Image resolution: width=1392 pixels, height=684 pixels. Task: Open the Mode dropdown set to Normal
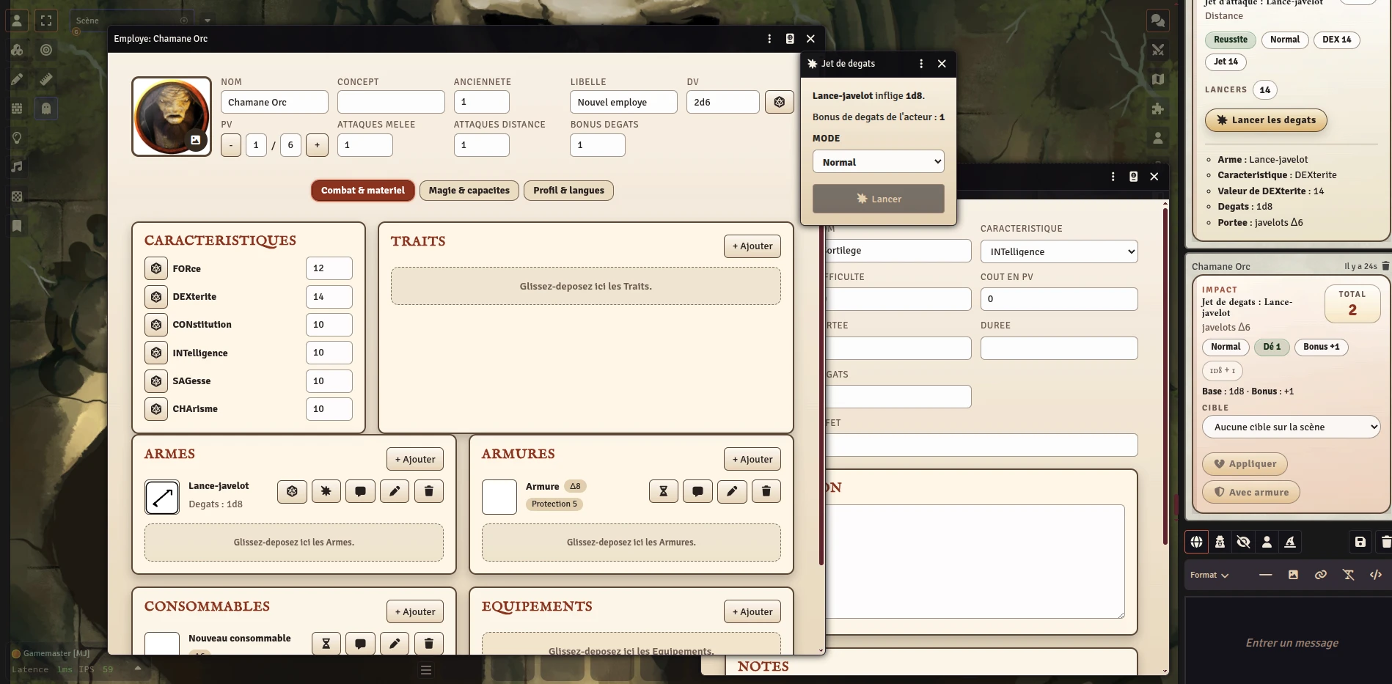click(878, 162)
